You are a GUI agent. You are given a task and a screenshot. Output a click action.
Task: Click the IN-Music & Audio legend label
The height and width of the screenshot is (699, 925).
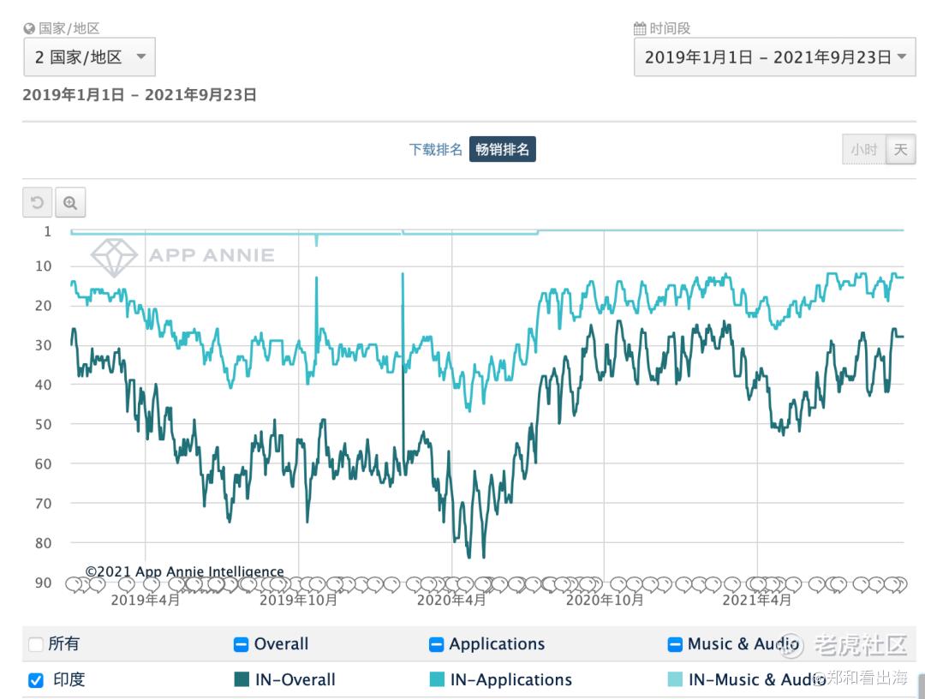756,679
